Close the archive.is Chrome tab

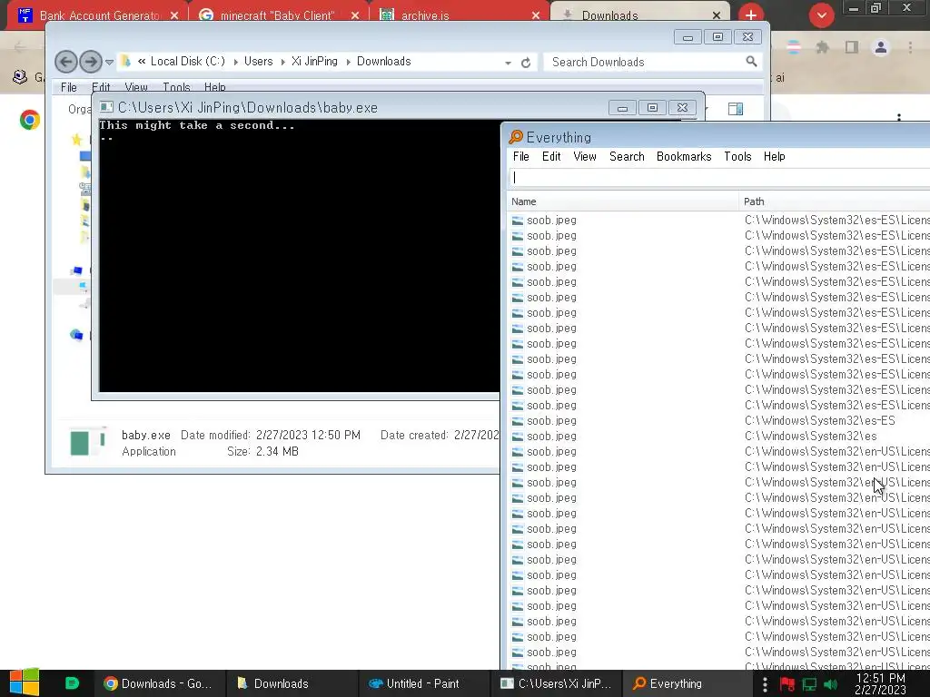coord(536,15)
